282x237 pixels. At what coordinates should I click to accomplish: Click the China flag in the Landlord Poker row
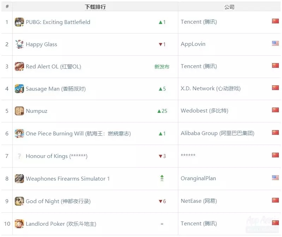[275, 223]
